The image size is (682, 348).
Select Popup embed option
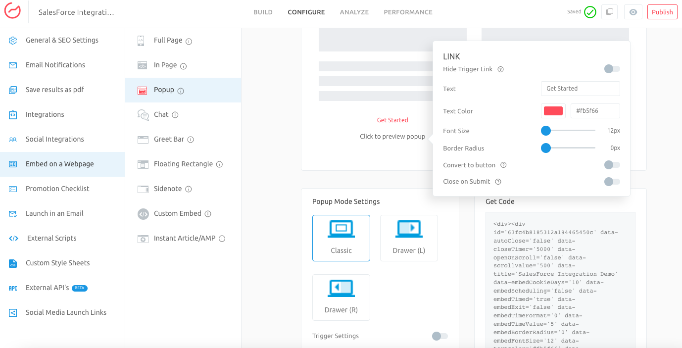(183, 90)
